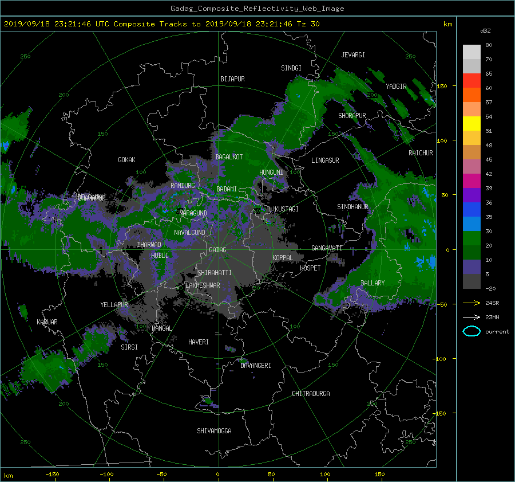
Task: Pick the magenta 39 dBZ swatch
Action: (472, 181)
